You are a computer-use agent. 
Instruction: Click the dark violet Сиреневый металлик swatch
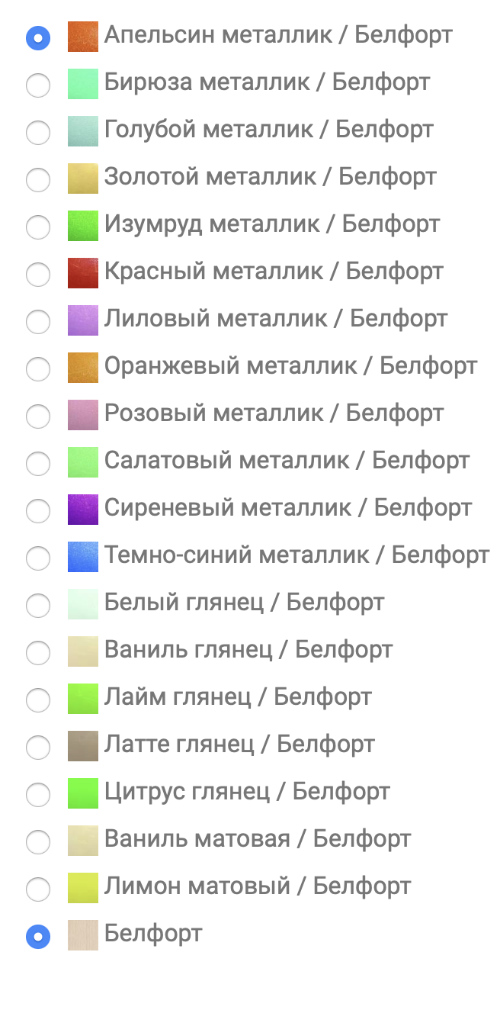coord(83,510)
